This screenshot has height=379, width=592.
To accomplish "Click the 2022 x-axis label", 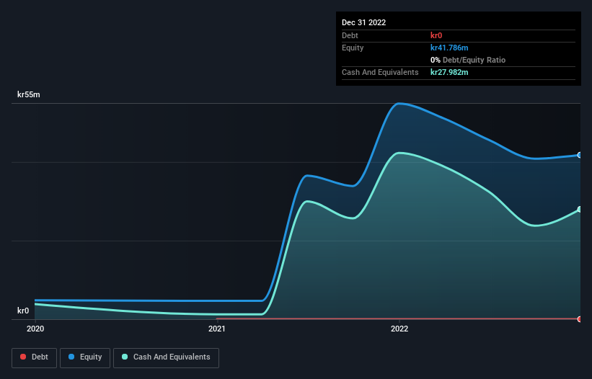I will pos(399,329).
